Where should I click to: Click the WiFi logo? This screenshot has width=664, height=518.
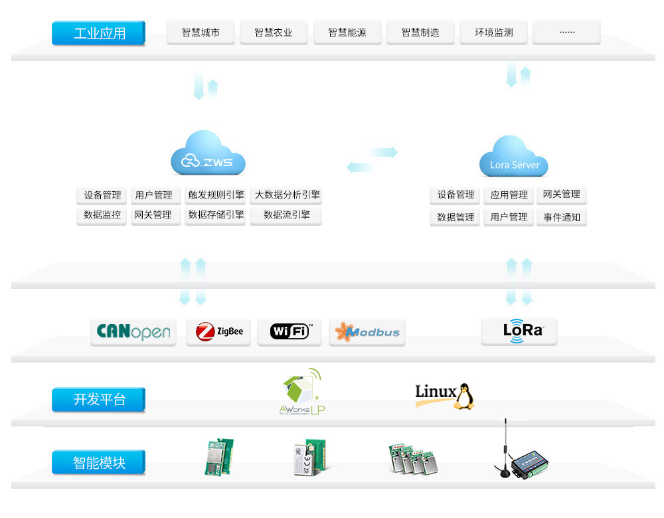pos(291,331)
